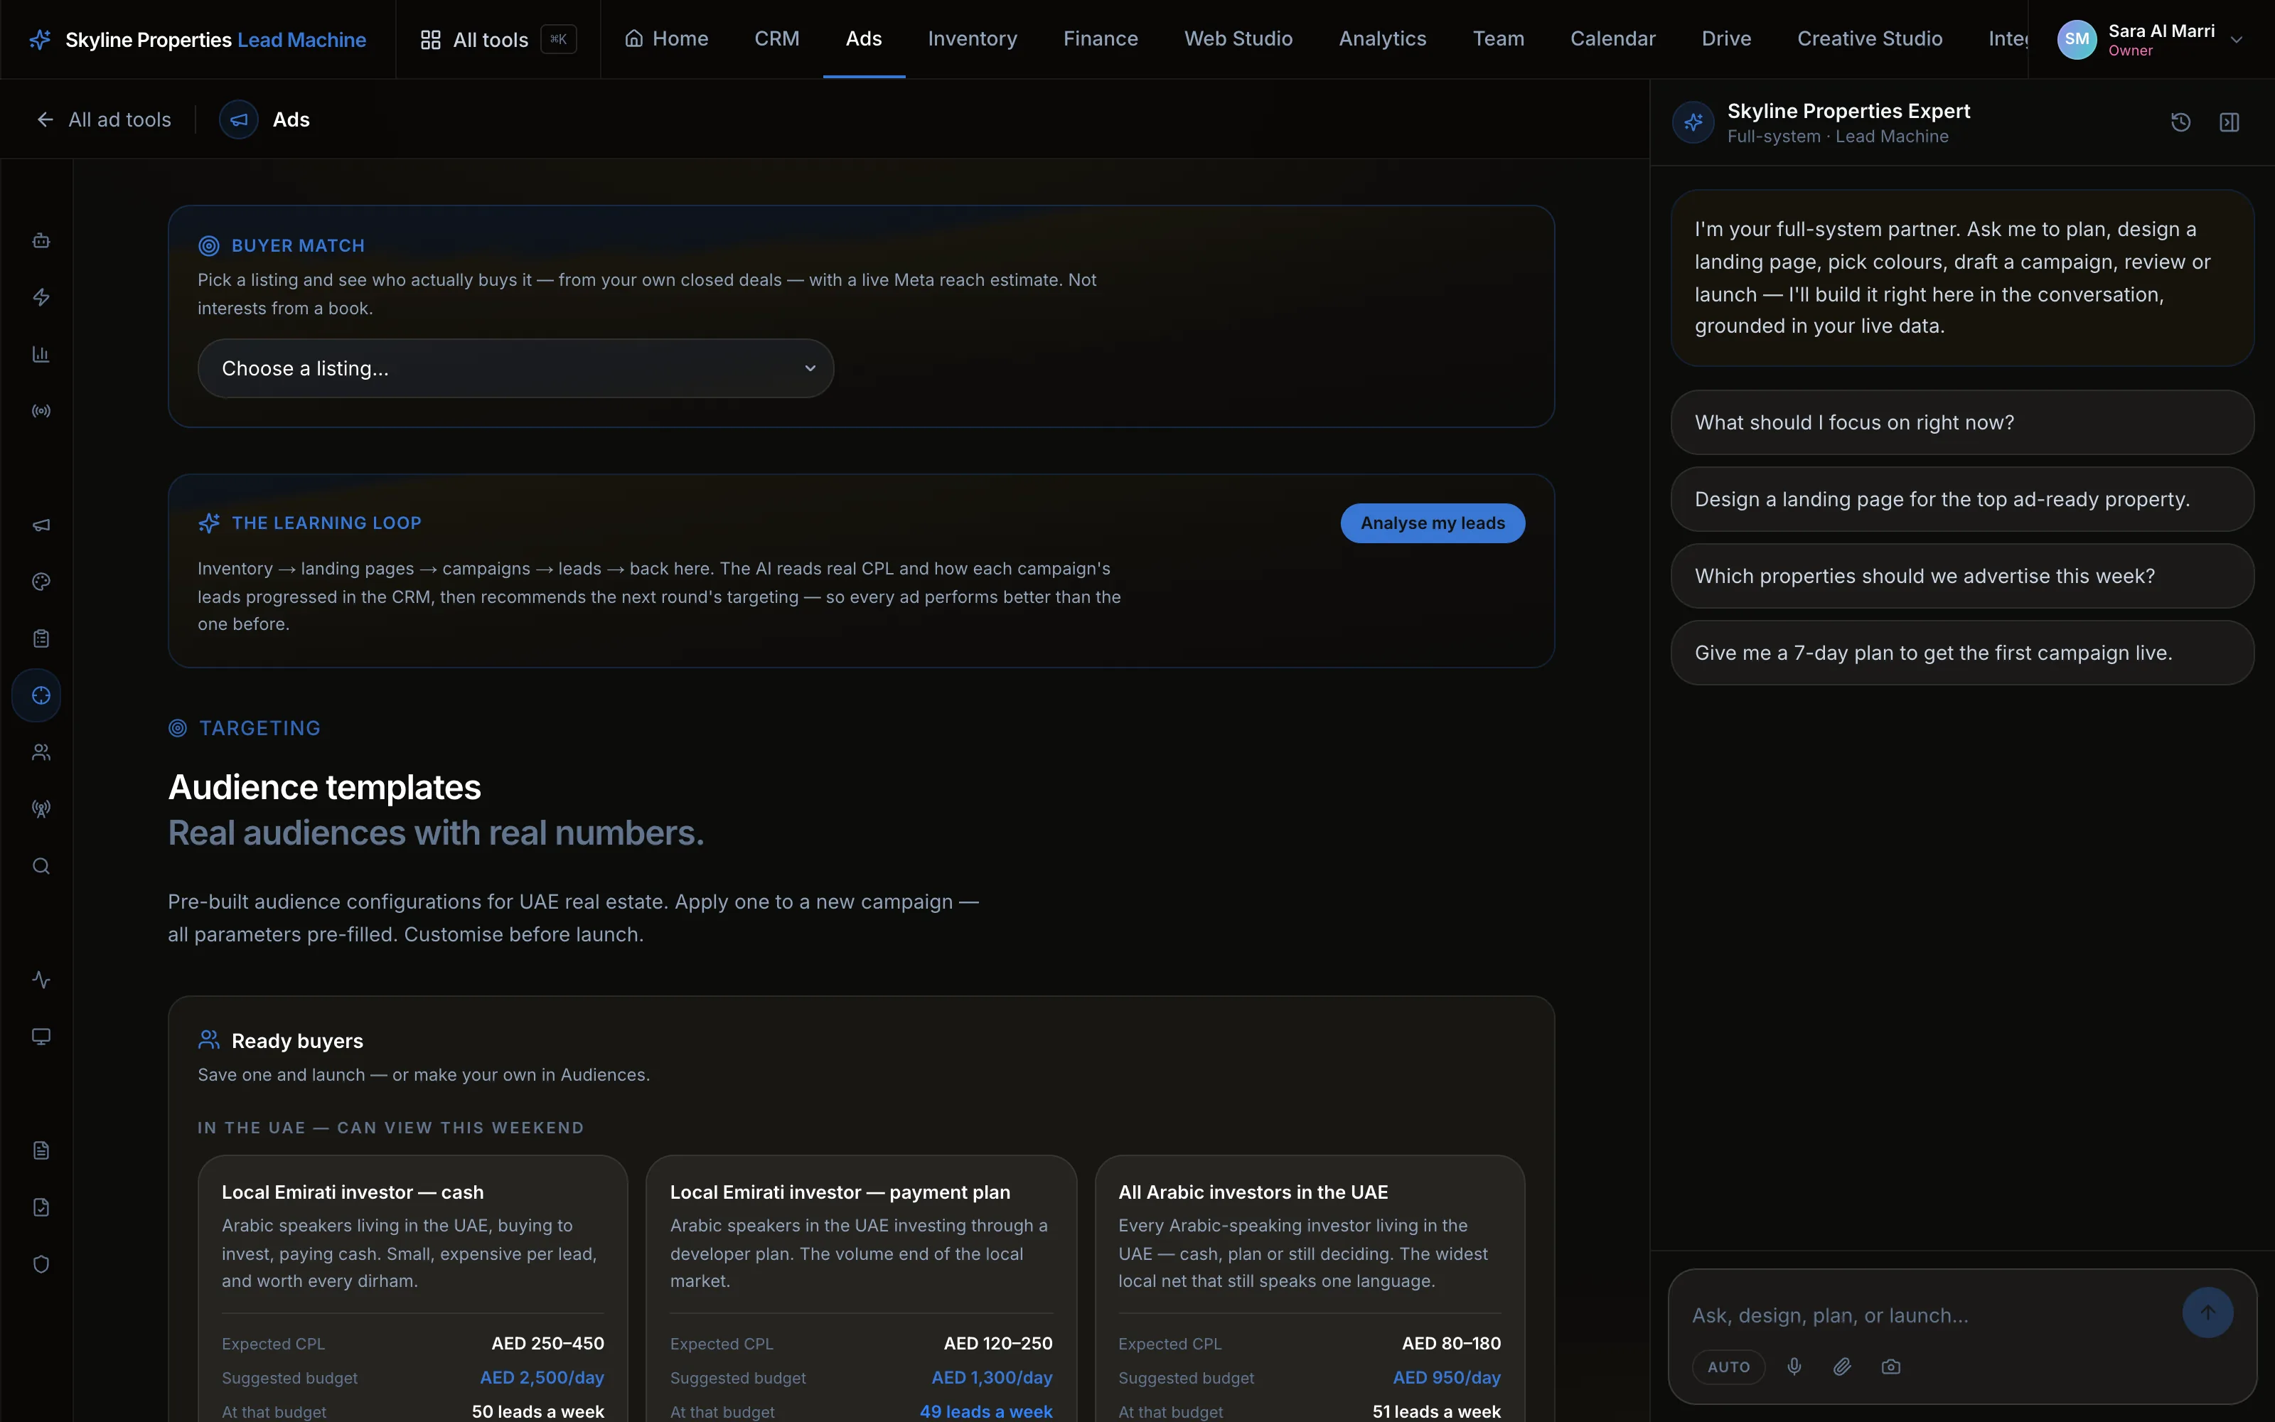Go back to All ad tools
The width and height of the screenshot is (2275, 1422).
pyautogui.click(x=103, y=119)
